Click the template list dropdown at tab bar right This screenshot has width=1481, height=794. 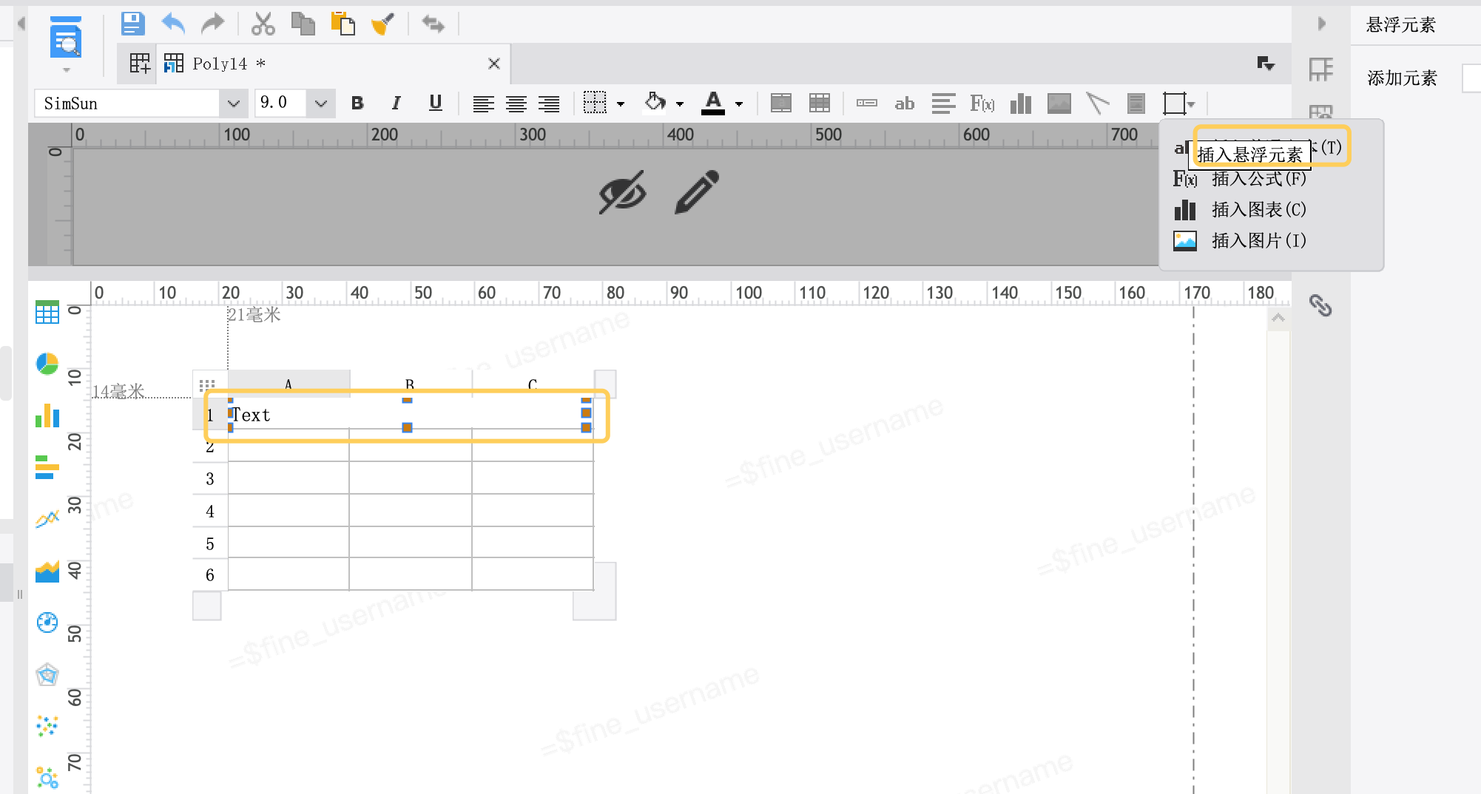click(x=1266, y=64)
